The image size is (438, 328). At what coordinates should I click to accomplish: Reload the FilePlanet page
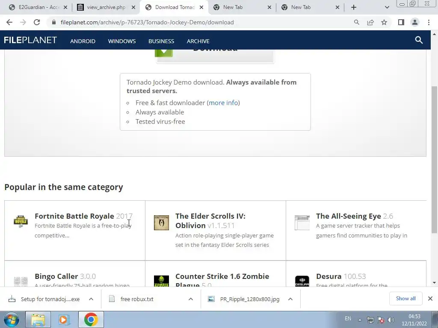coord(37,22)
